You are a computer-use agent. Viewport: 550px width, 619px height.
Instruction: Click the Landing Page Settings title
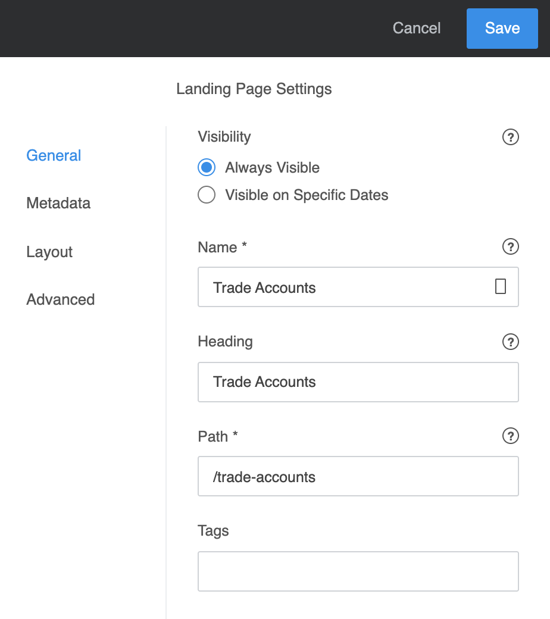[x=254, y=89]
